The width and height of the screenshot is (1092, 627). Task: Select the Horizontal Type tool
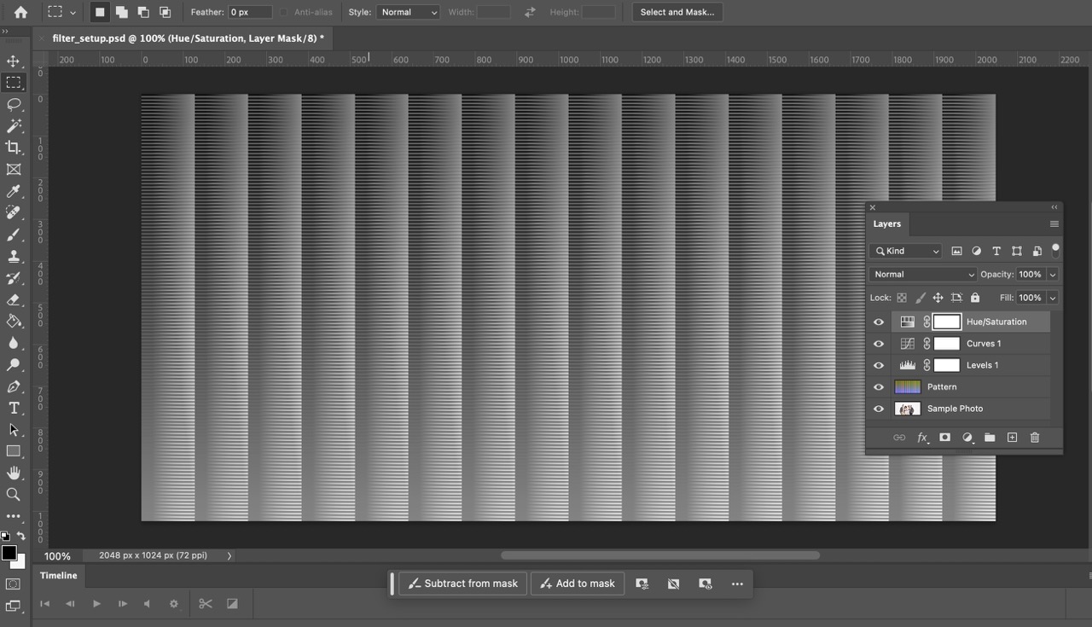(14, 408)
